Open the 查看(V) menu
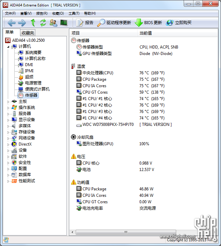Image resolution: width=221 pixels, height=246 pixels. pyautogui.click(x=26, y=13)
